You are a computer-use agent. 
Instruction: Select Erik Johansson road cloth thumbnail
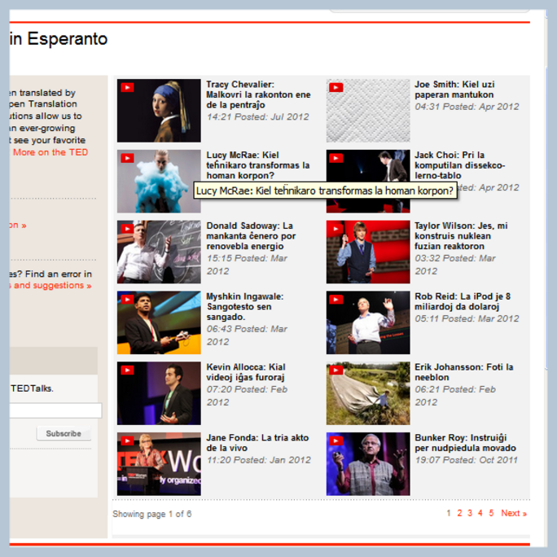(368, 393)
